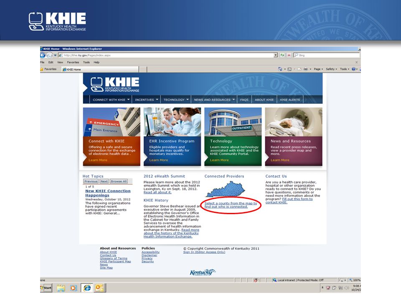Click Learn More under Technology card

tap(219, 160)
